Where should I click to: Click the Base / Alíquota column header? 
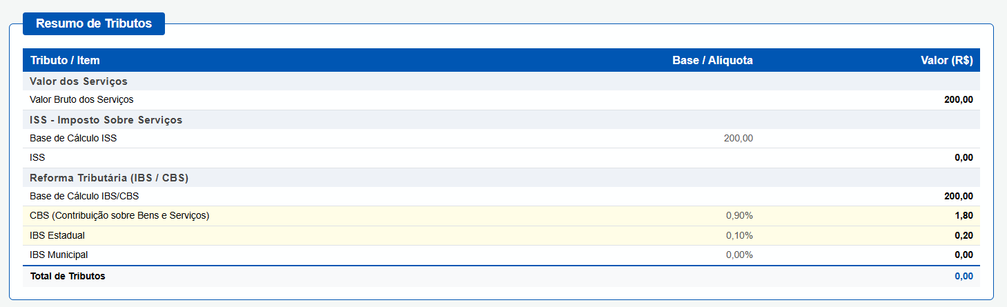pos(712,61)
